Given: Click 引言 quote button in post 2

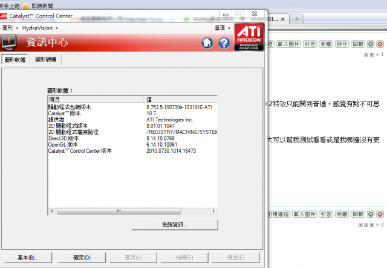Looking at the screenshot, I should tap(326, 214).
